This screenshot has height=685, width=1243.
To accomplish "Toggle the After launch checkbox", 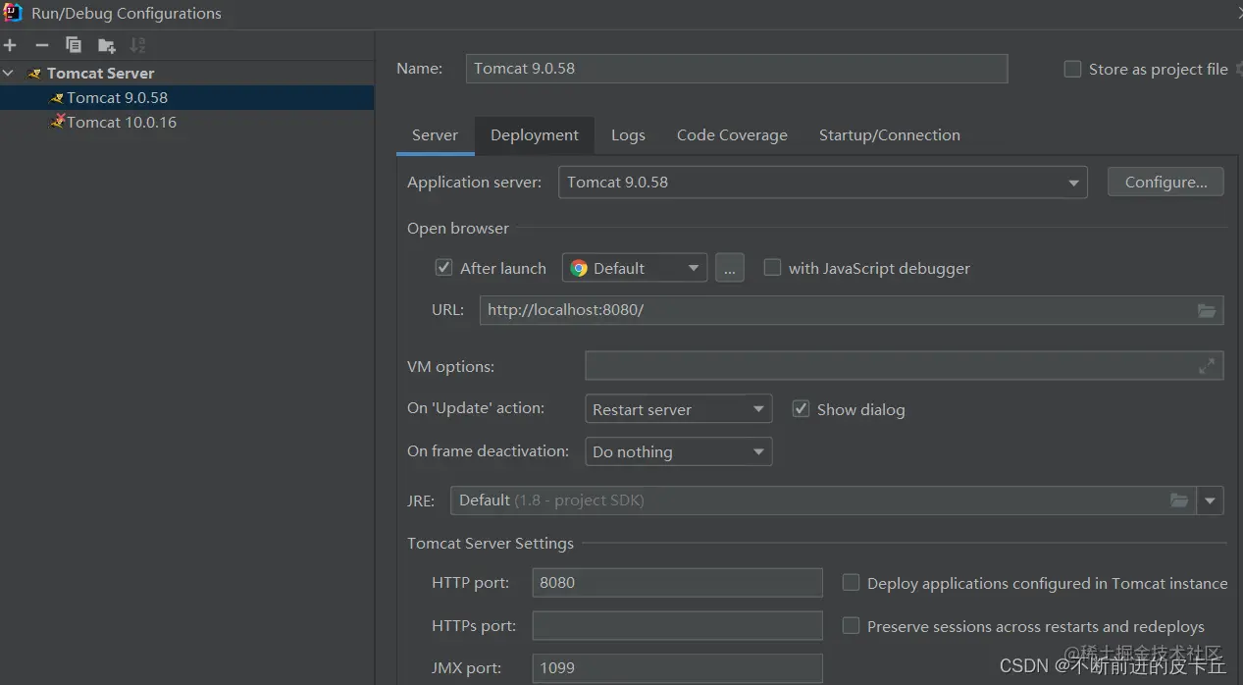I will (x=443, y=268).
